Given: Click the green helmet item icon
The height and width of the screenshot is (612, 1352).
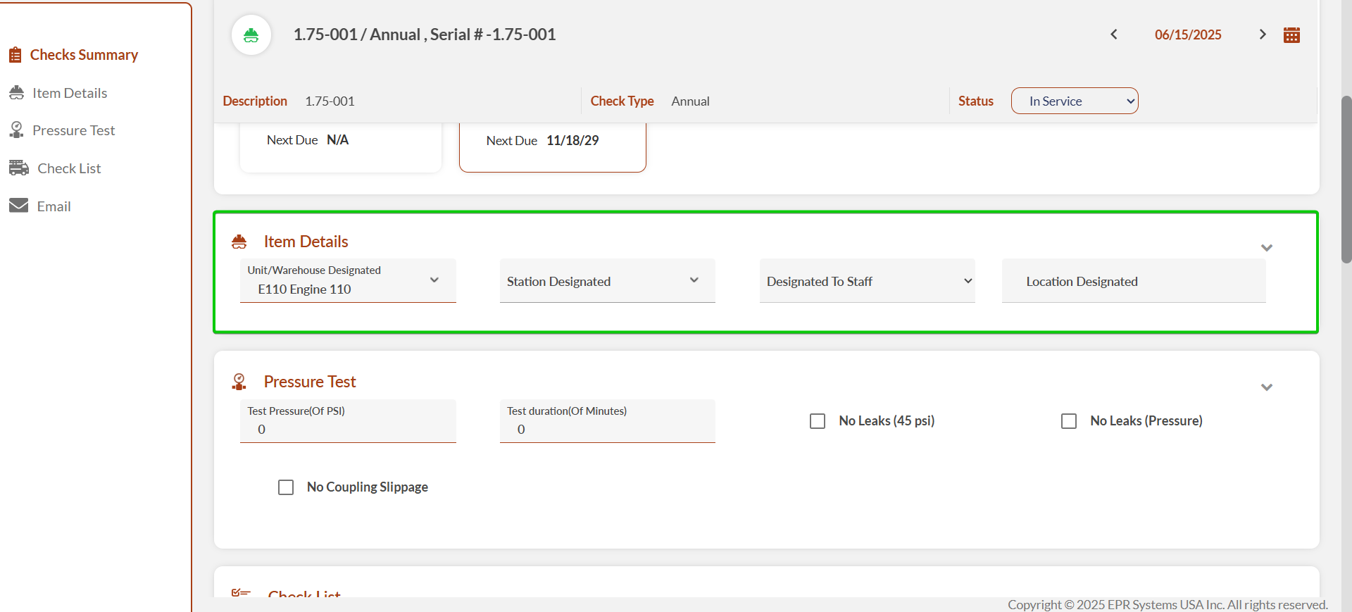Looking at the screenshot, I should pos(251,35).
